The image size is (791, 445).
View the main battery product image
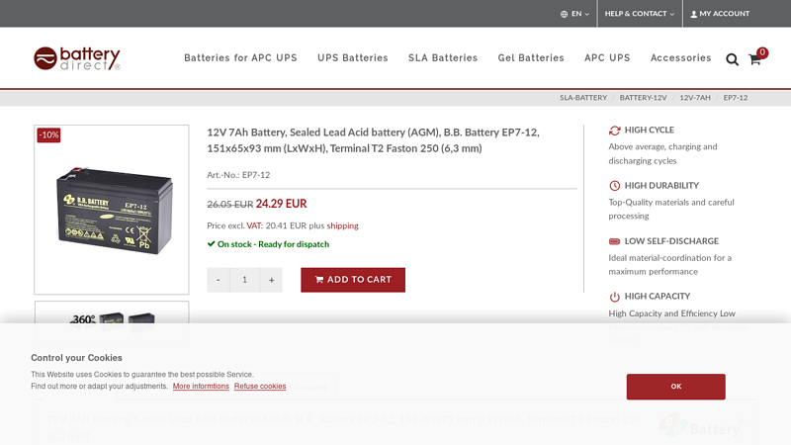click(112, 210)
